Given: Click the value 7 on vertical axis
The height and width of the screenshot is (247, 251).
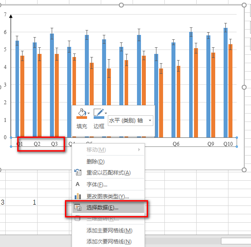Looking at the screenshot, I should [x=5, y=15].
